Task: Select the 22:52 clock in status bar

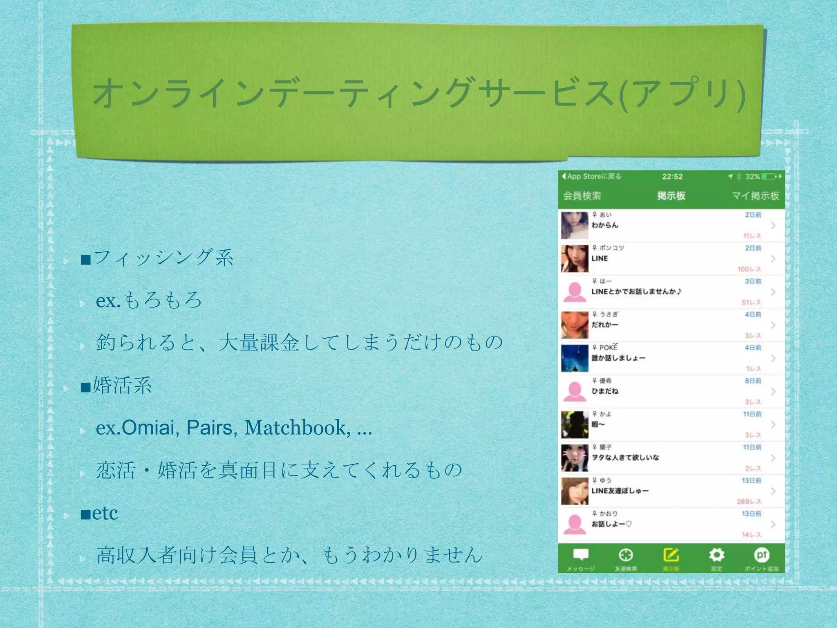Action: (672, 177)
